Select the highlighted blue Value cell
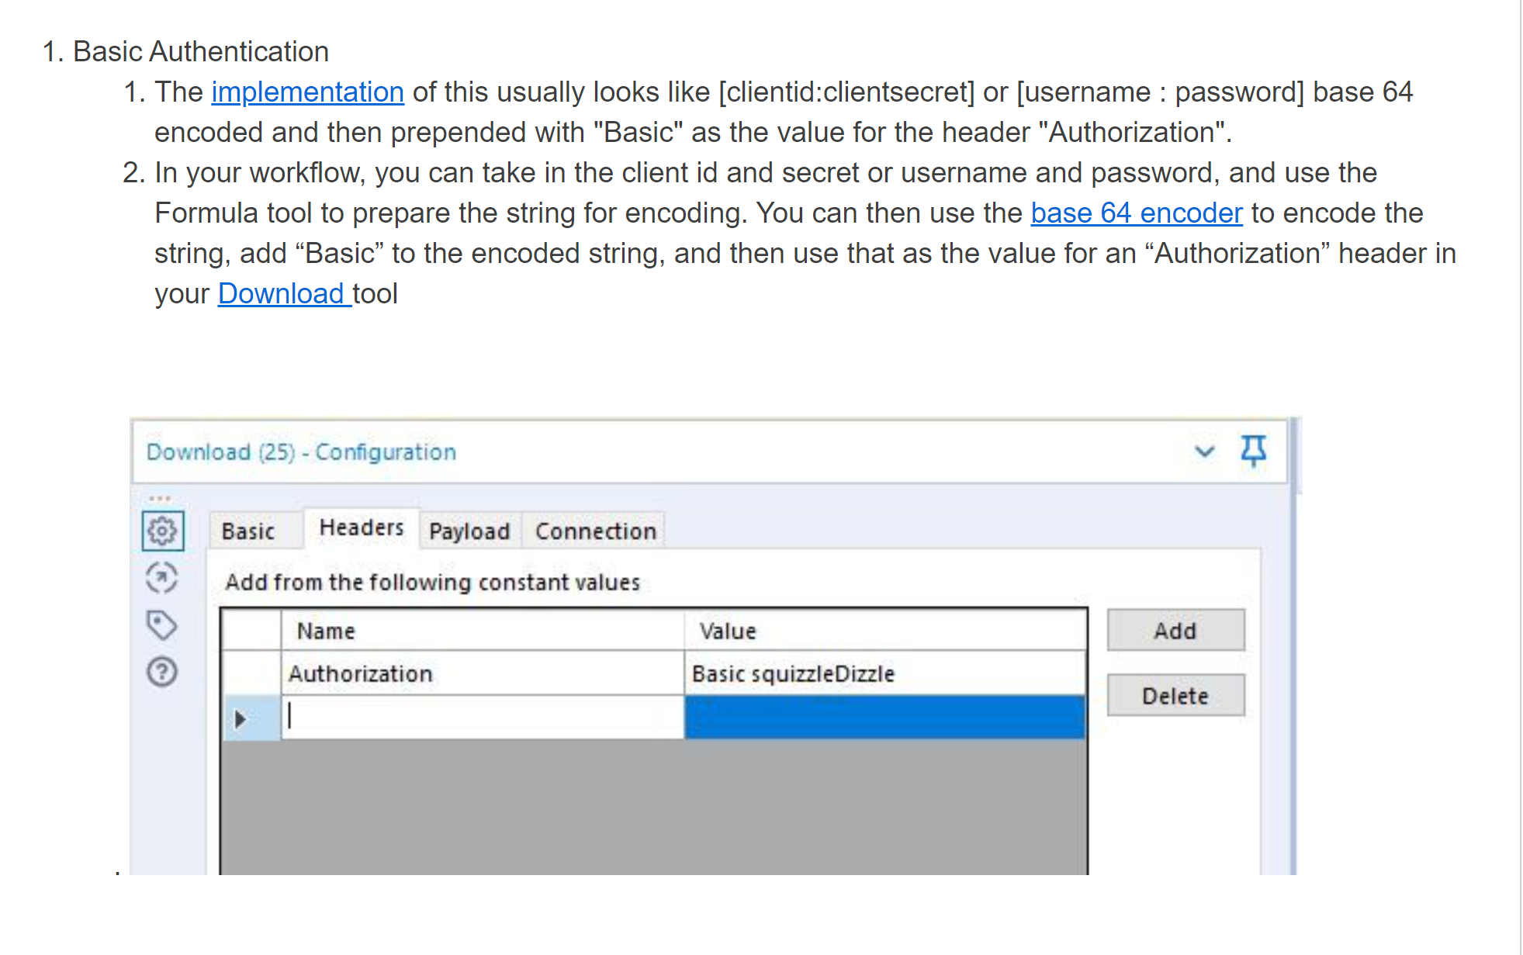1523x955 pixels. click(884, 717)
